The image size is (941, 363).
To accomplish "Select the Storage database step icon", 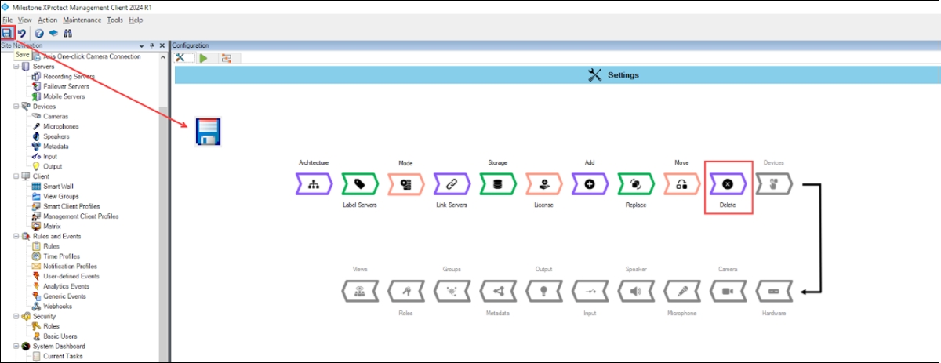I will tap(498, 184).
